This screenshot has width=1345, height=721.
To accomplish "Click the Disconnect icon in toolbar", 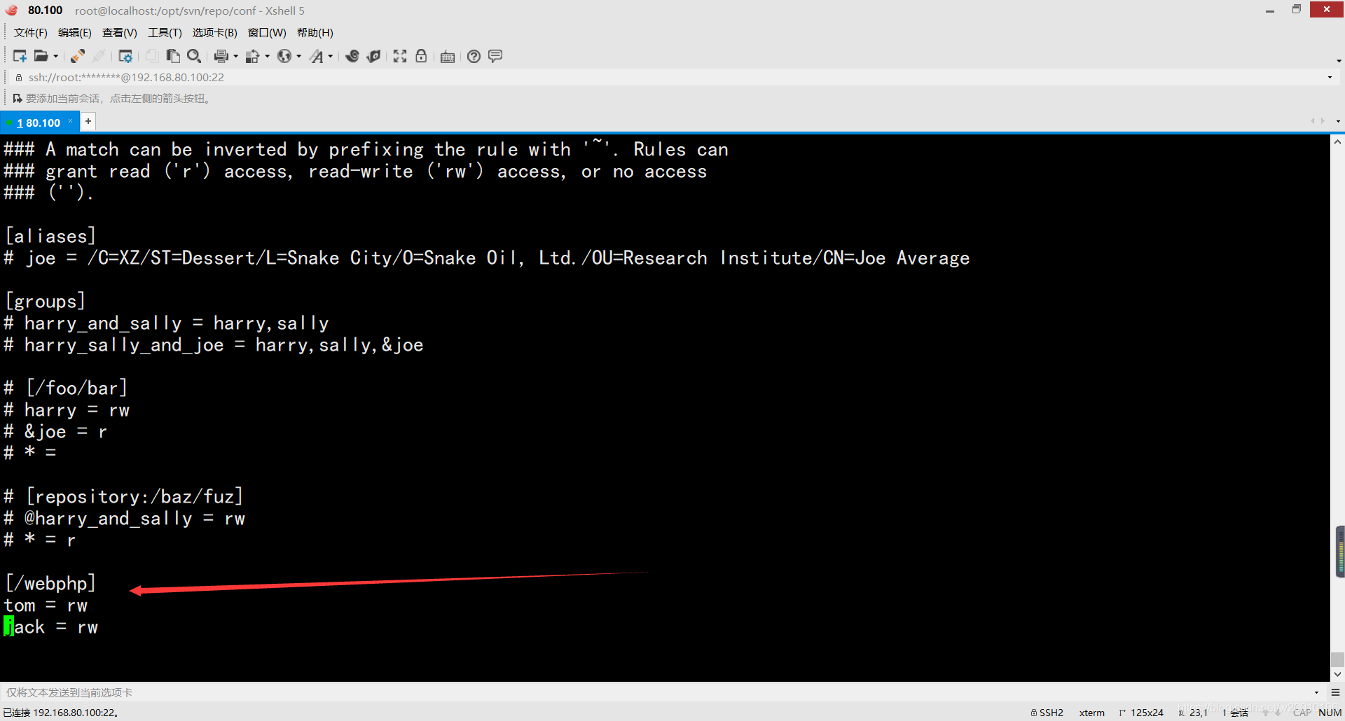I will pyautogui.click(x=99, y=56).
